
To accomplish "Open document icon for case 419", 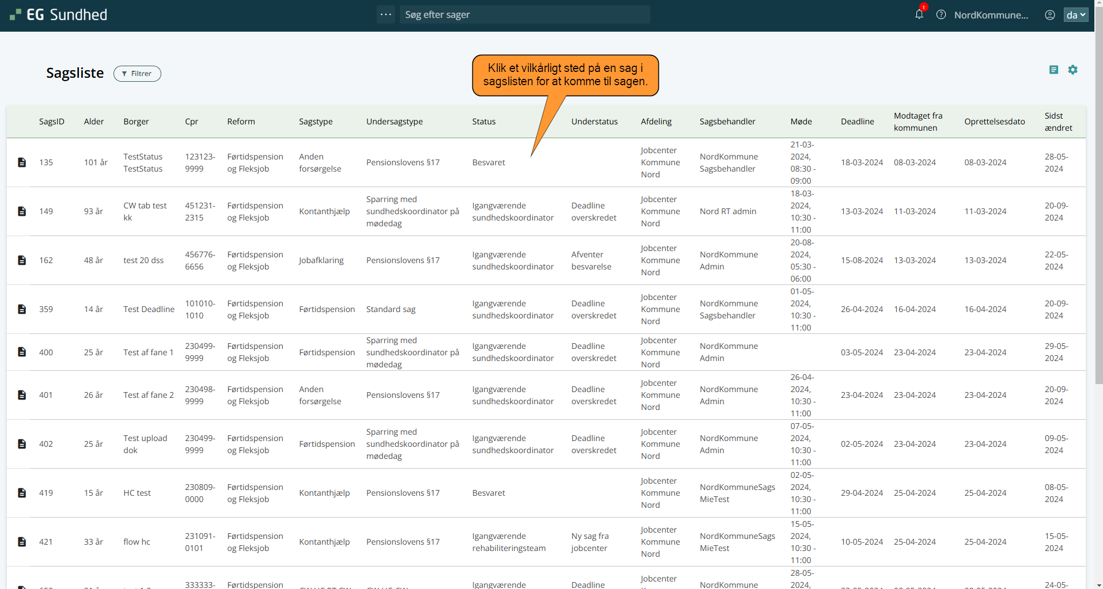I will (x=22, y=493).
